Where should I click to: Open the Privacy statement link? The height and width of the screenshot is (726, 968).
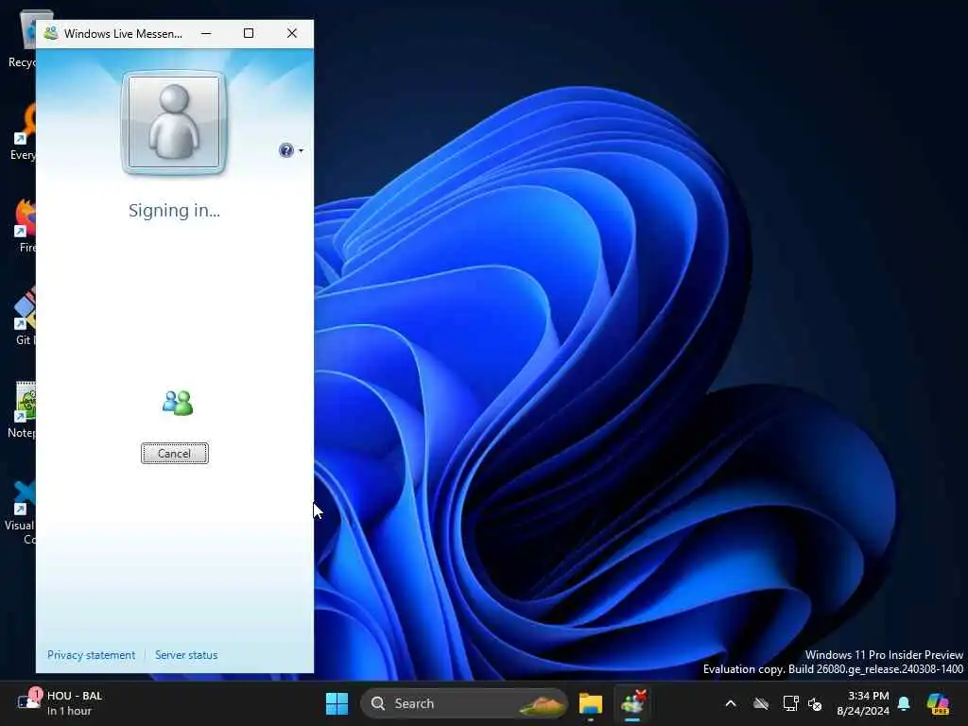click(92, 655)
